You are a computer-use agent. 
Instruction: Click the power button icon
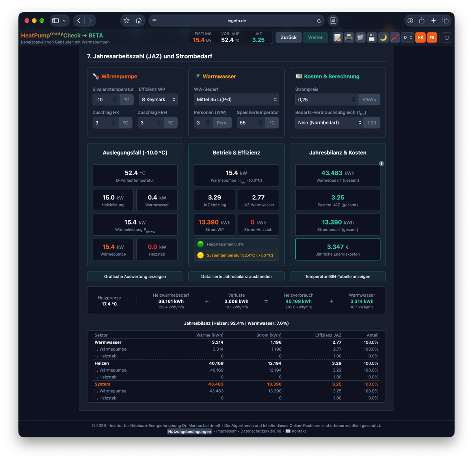click(x=447, y=37)
